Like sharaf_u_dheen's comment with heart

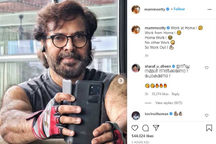point(207,68)
